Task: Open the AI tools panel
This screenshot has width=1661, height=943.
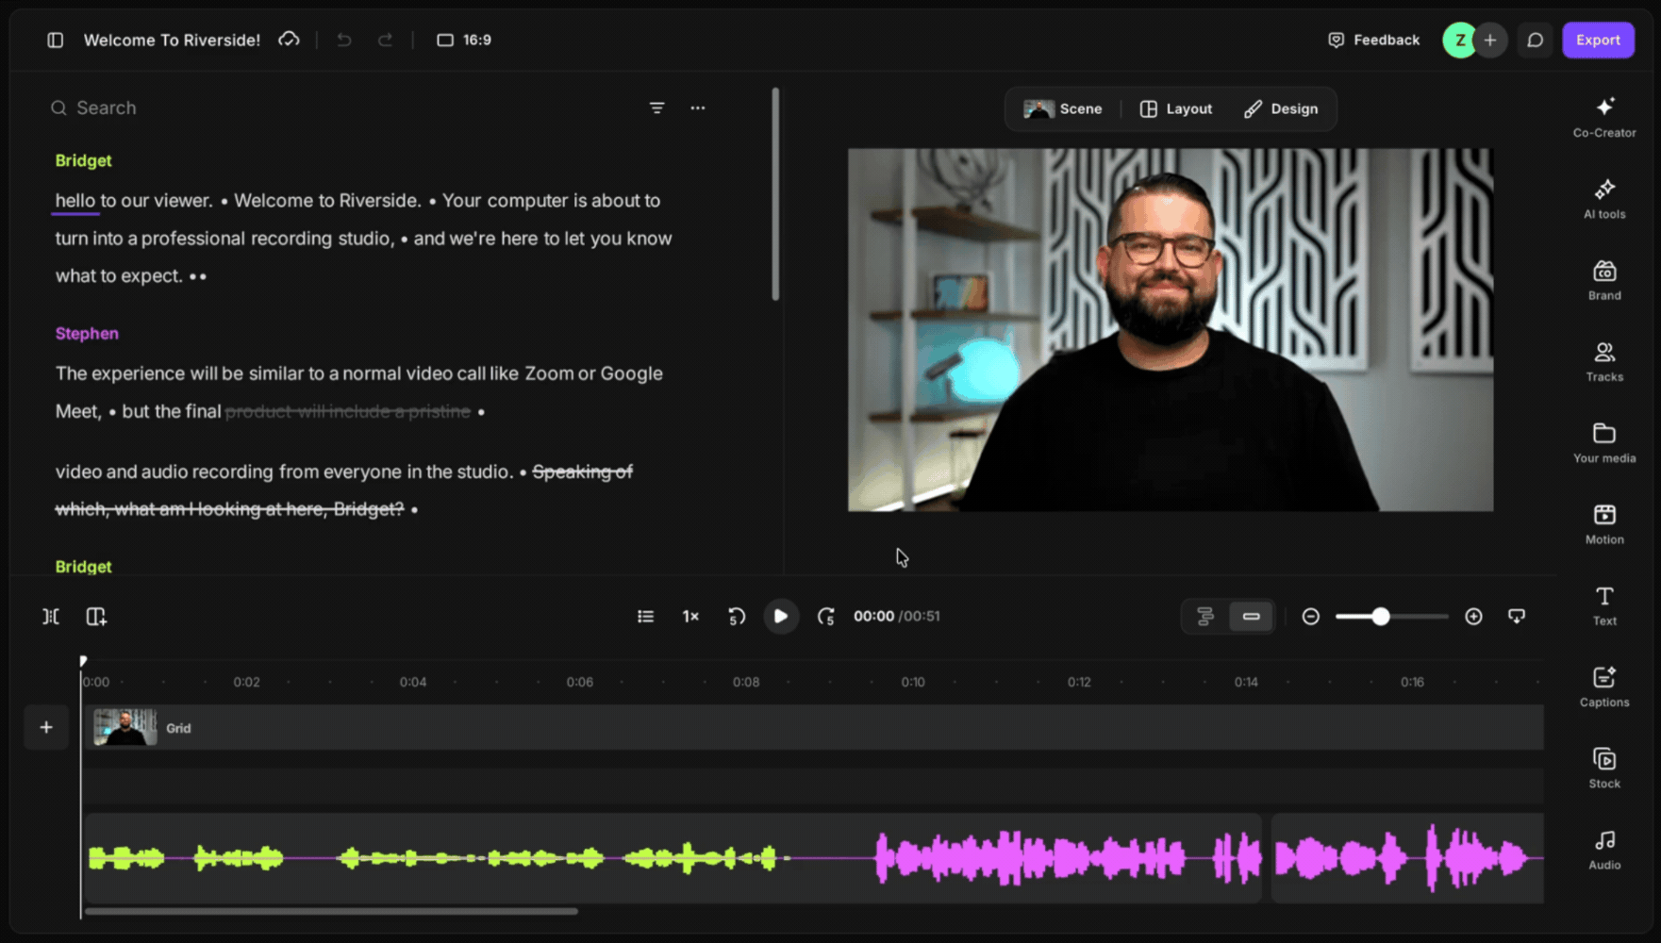Action: coord(1604,198)
